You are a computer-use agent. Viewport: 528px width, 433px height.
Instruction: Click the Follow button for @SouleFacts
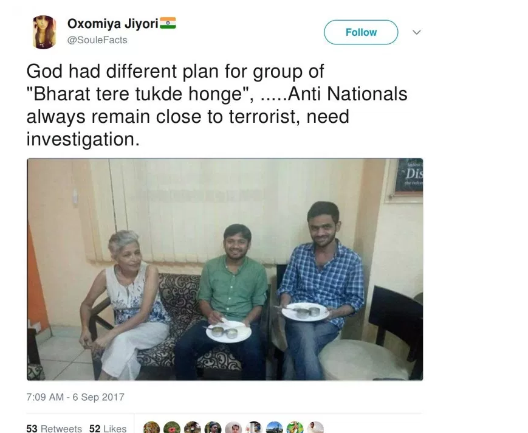pos(360,32)
